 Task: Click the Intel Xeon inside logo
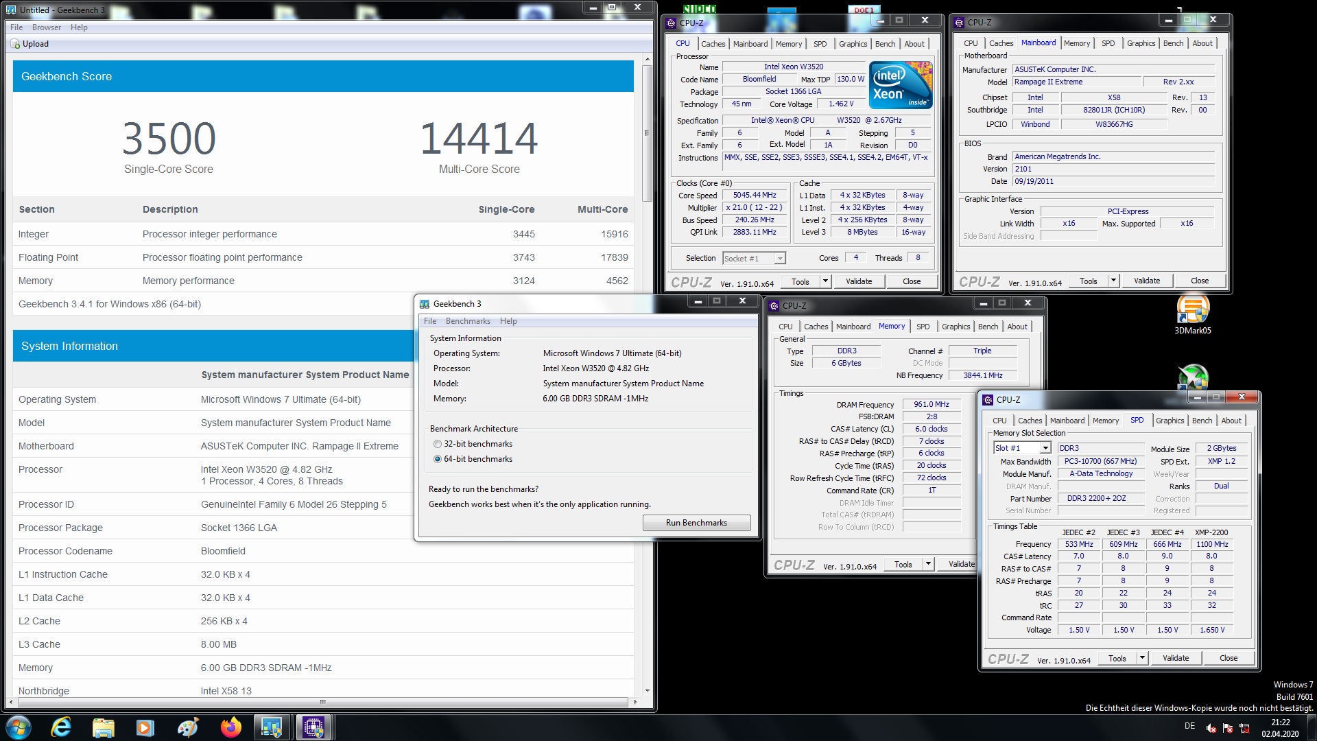[901, 85]
